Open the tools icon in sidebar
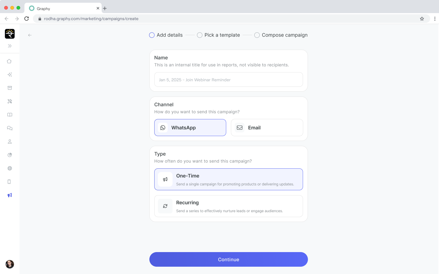The width and height of the screenshot is (439, 274). (x=9, y=101)
